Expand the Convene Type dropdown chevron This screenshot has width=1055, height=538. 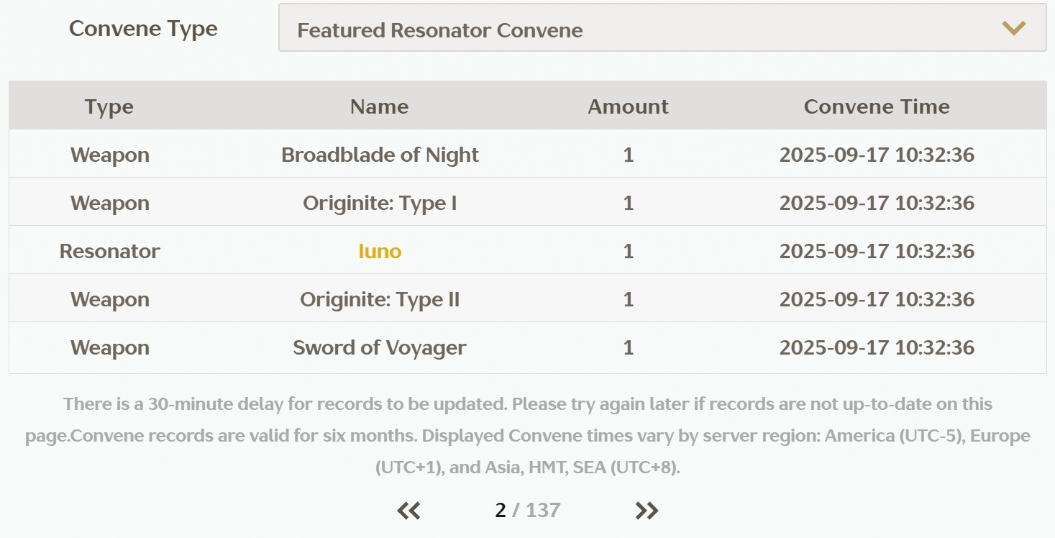[x=1013, y=29]
